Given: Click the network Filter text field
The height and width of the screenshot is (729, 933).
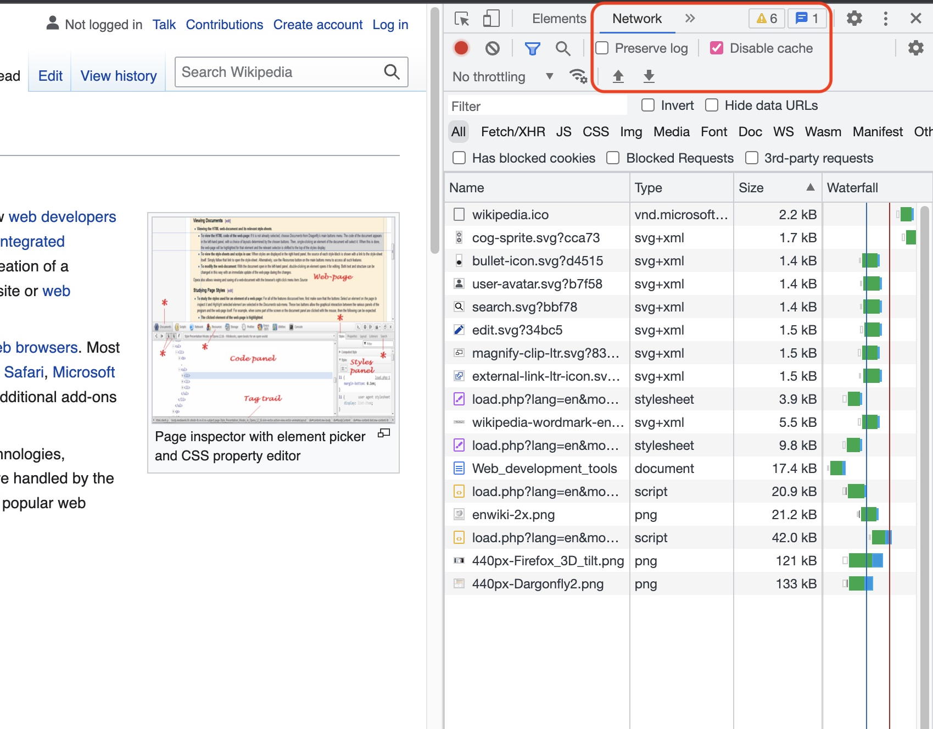Looking at the screenshot, I should point(537,106).
